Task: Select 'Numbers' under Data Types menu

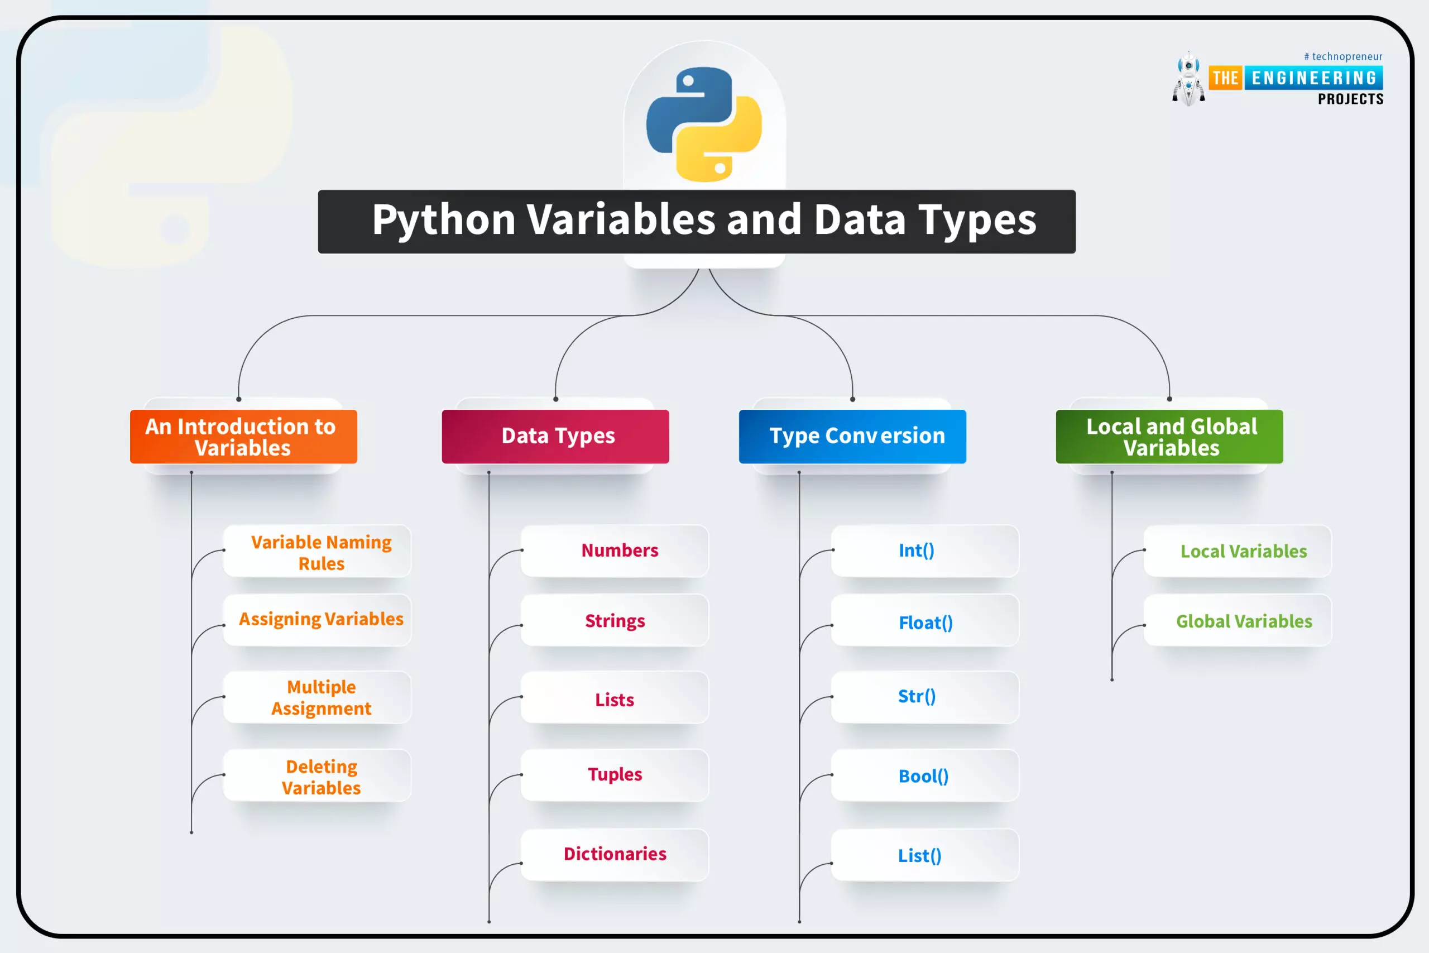Action: click(x=618, y=550)
